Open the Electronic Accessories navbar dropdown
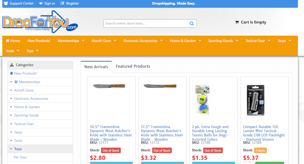 click(161, 41)
